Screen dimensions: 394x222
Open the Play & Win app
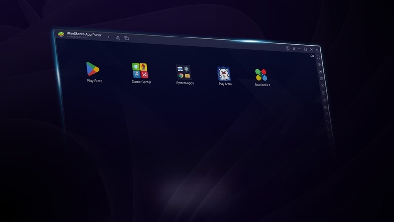click(224, 74)
